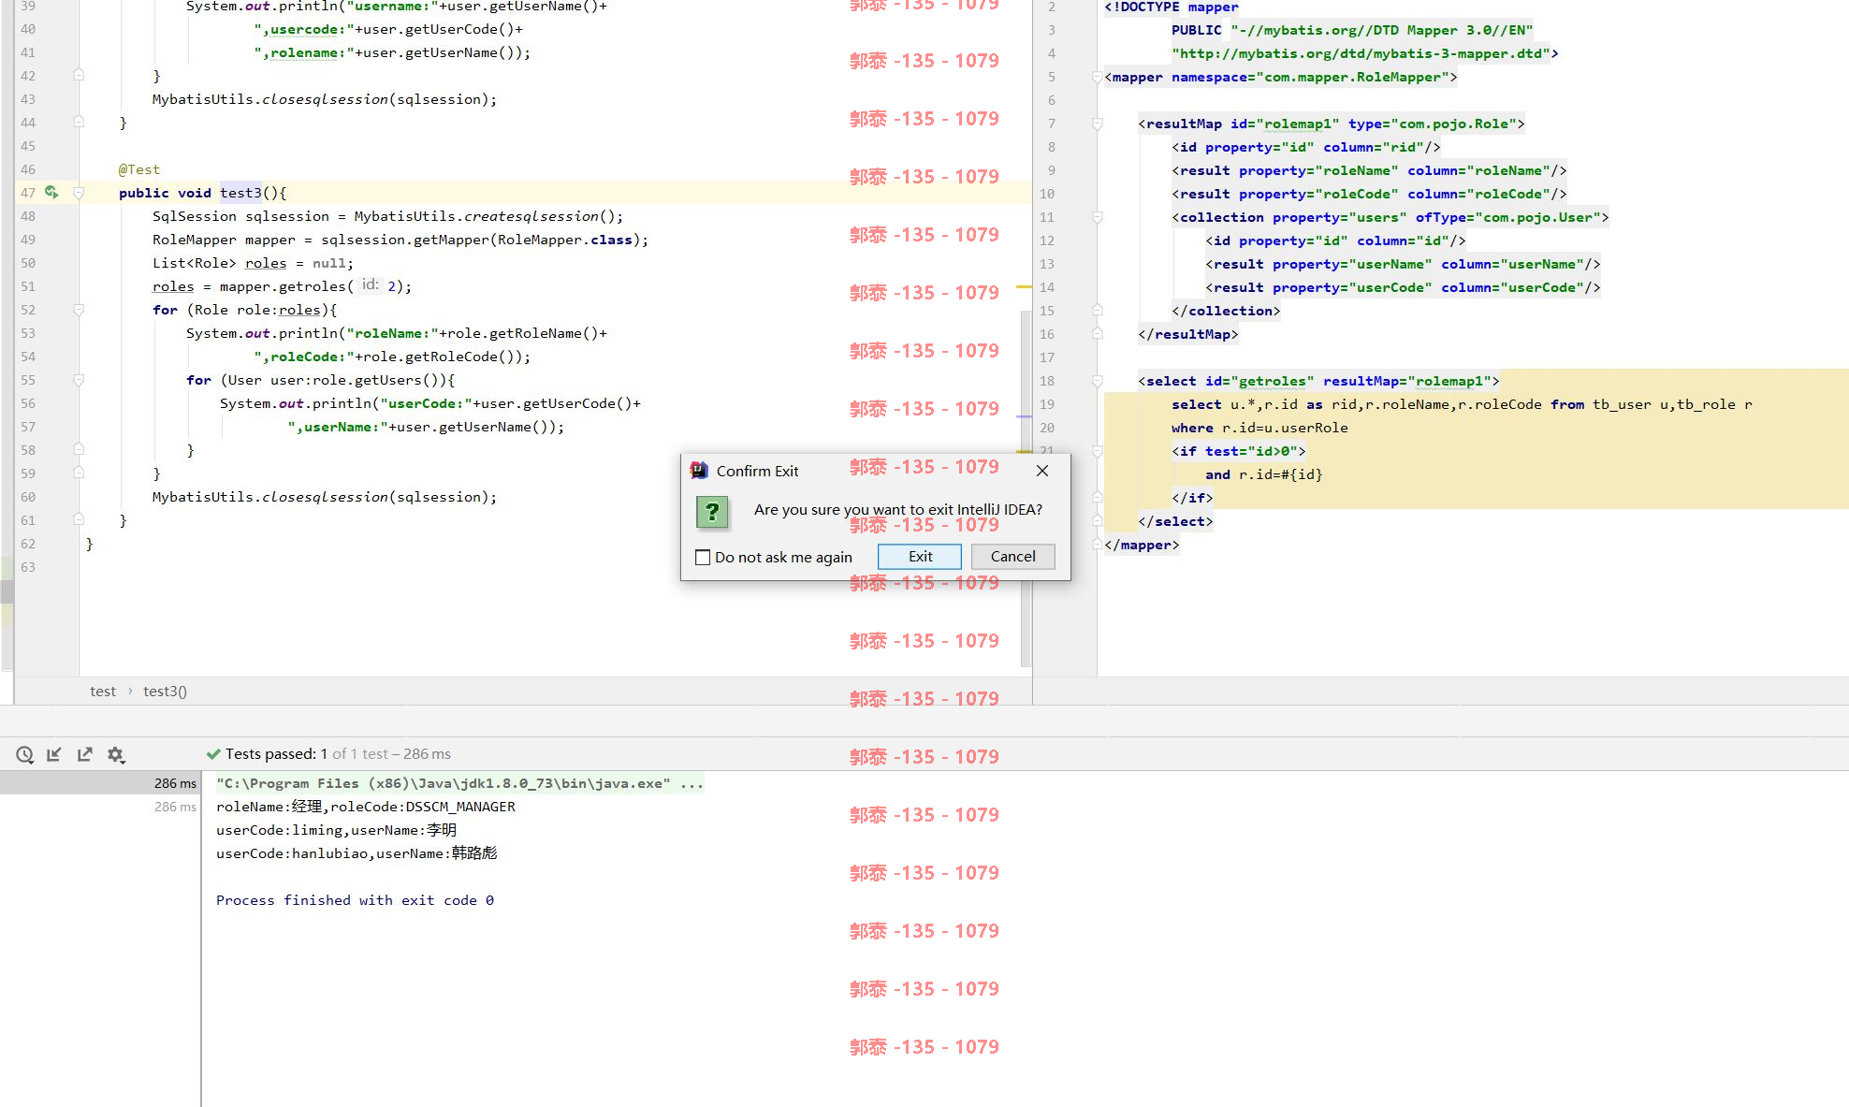Click the Java editor vertical scrollbar
This screenshot has height=1107, width=1849.
tap(1026, 487)
